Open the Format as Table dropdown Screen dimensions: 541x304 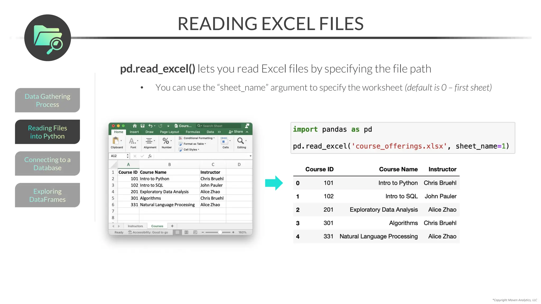(x=192, y=144)
